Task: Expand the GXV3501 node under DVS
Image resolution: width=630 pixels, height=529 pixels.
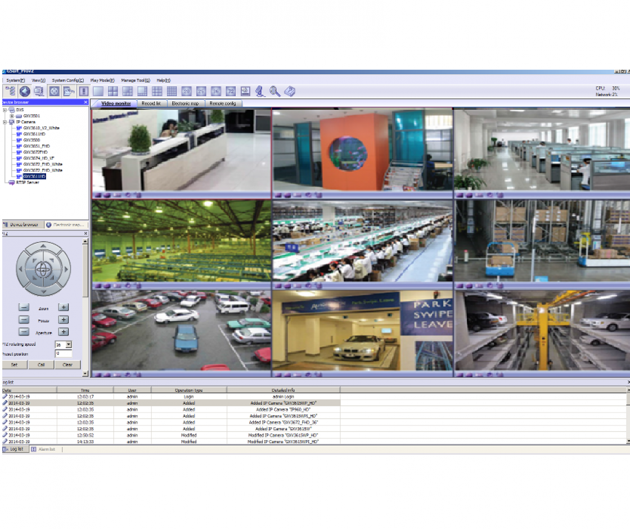Action: point(12,115)
